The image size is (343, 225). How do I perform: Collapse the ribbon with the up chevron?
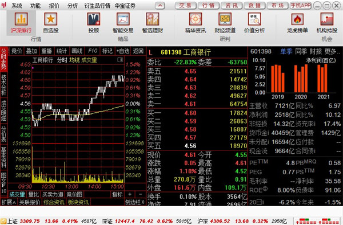tap(160, 6)
